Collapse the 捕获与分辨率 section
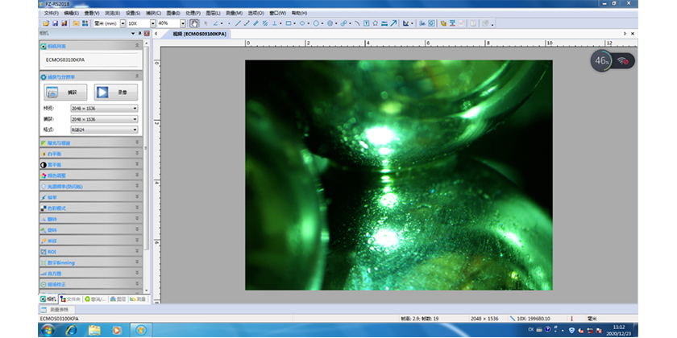The image size is (677, 338). tap(137, 76)
